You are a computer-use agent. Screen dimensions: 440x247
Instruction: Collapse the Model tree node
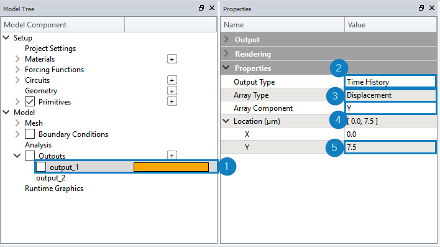(6, 113)
